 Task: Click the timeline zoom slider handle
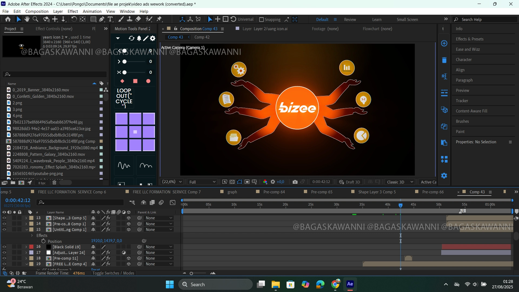[x=191, y=273]
